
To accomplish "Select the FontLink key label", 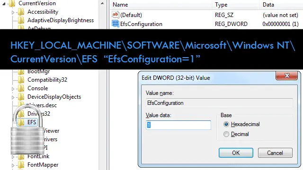I will pos(38,156).
